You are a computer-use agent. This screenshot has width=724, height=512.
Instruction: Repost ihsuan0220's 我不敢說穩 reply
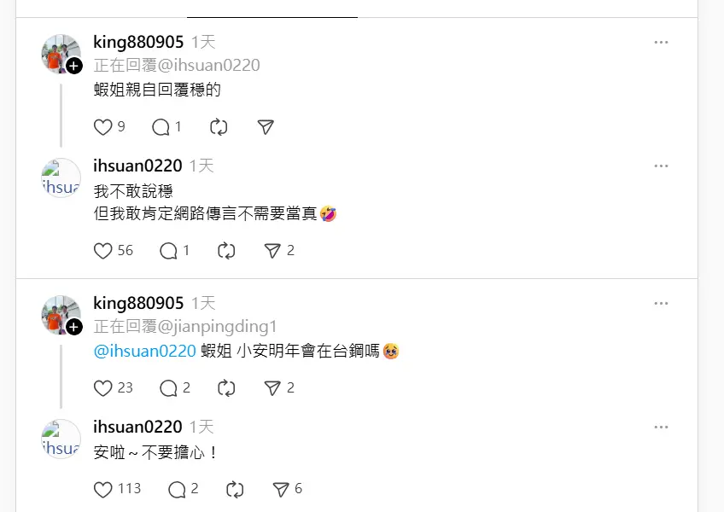226,251
